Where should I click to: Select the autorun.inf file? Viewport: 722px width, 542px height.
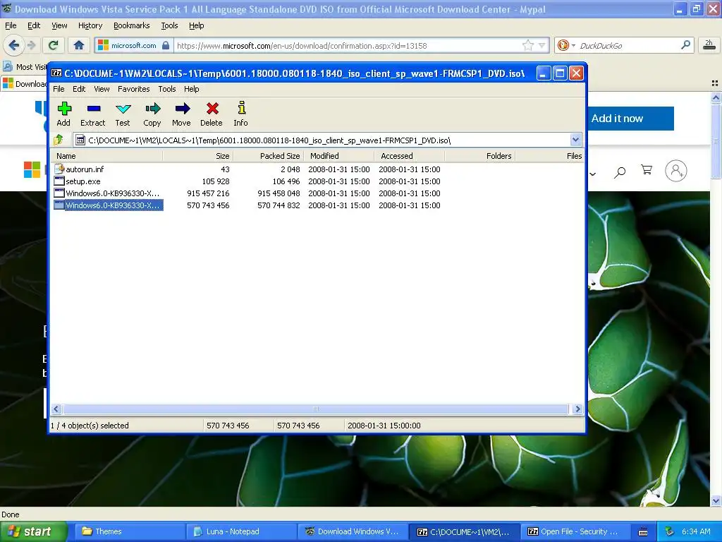(x=85, y=169)
